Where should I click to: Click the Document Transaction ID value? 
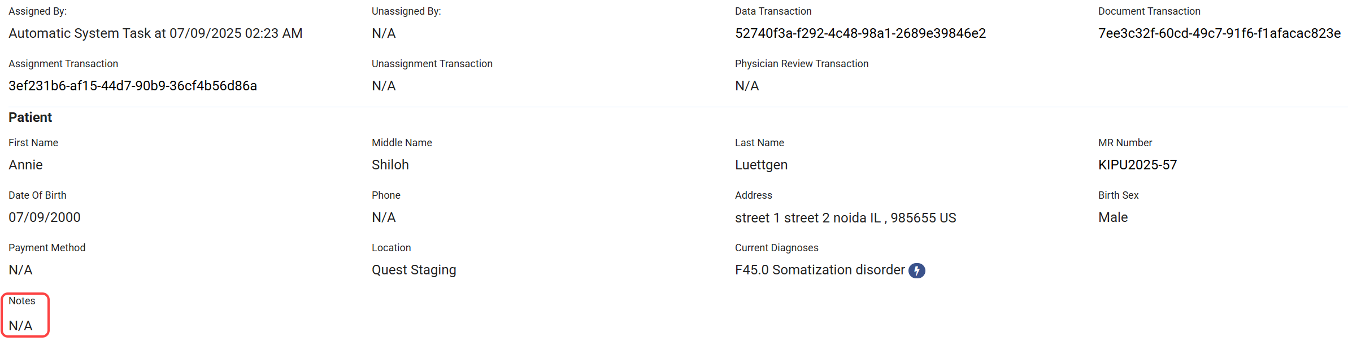click(1219, 34)
